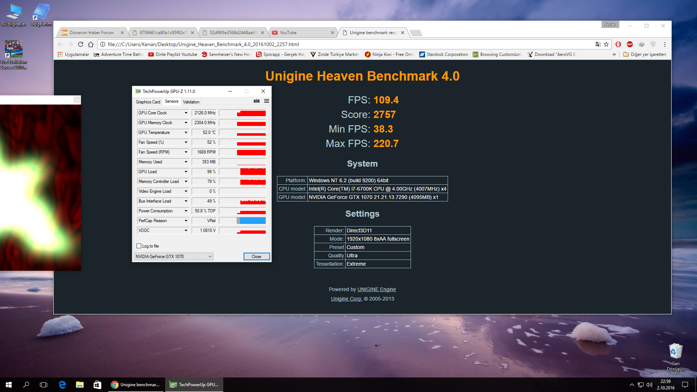Open a new Chrome tab
The width and height of the screenshot is (697, 392).
[416, 33]
